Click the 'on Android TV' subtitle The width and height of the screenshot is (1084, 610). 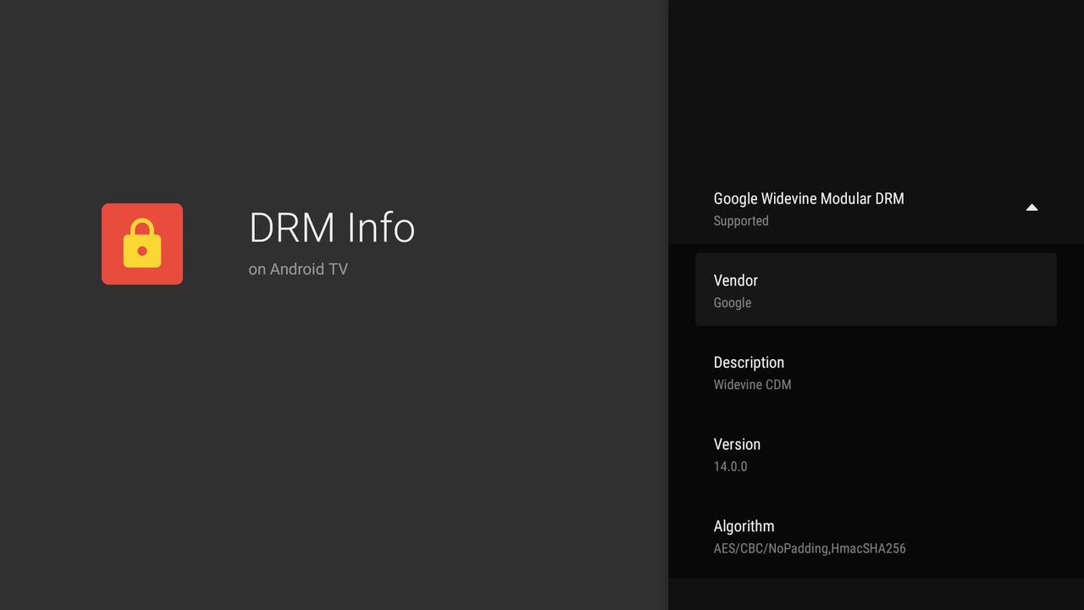[298, 269]
